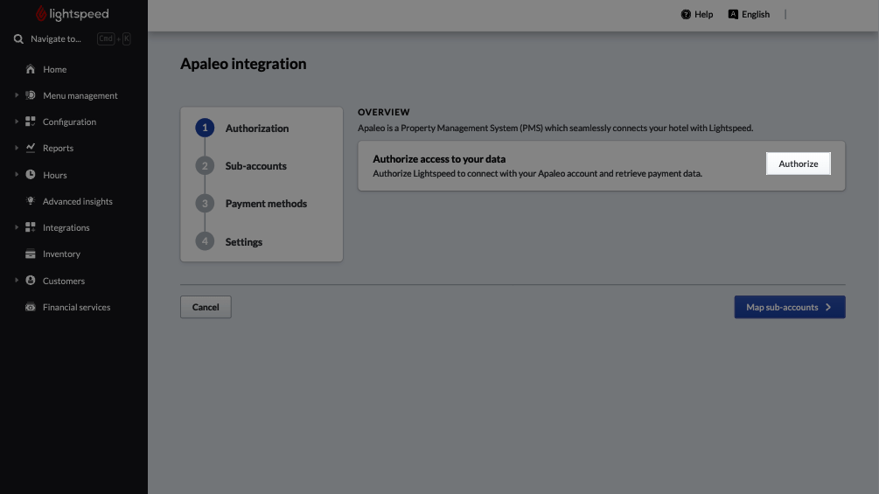
Task: Click the Menu management icon
Action: [31, 95]
